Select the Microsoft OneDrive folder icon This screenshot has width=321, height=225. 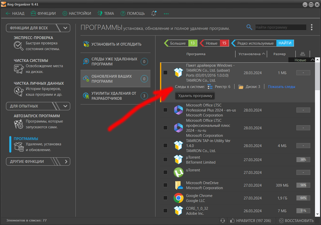pyautogui.click(x=178, y=185)
